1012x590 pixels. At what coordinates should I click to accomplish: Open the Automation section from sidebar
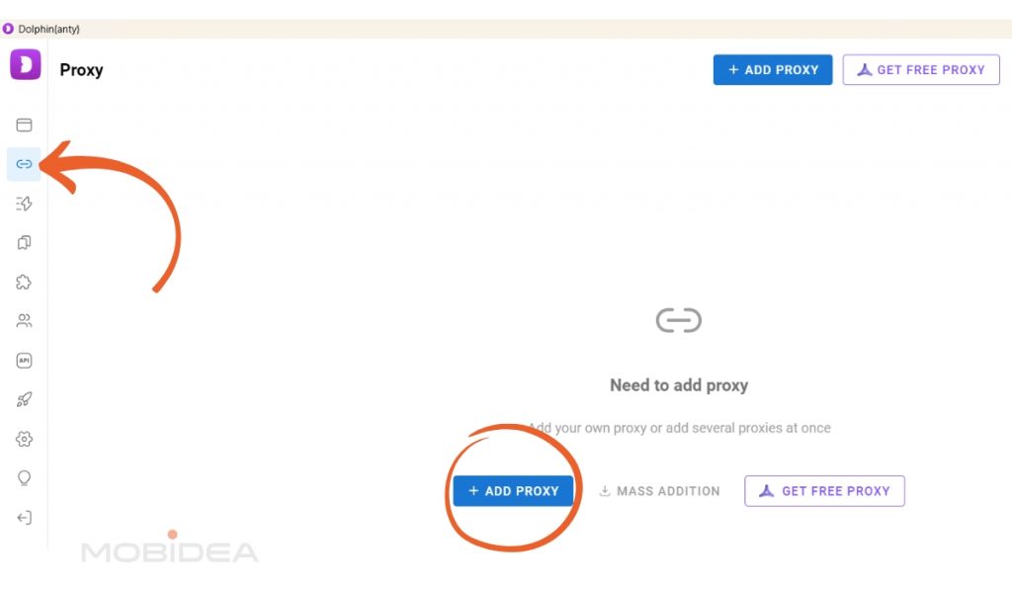23,204
